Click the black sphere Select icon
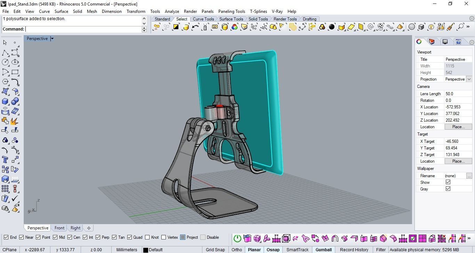Screen dimensions: 475x253 [332, 27]
